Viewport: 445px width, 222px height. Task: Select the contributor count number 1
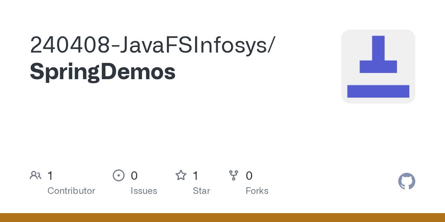(50, 175)
